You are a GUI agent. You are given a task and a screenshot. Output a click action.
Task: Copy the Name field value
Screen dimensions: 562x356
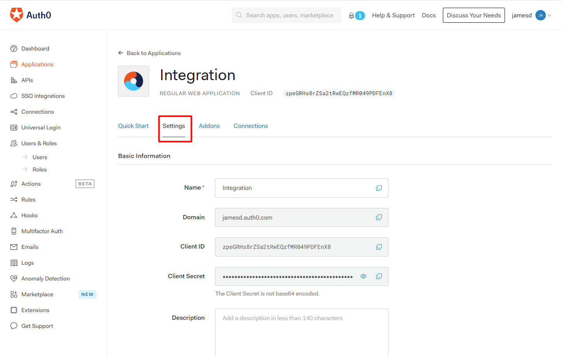pos(379,188)
